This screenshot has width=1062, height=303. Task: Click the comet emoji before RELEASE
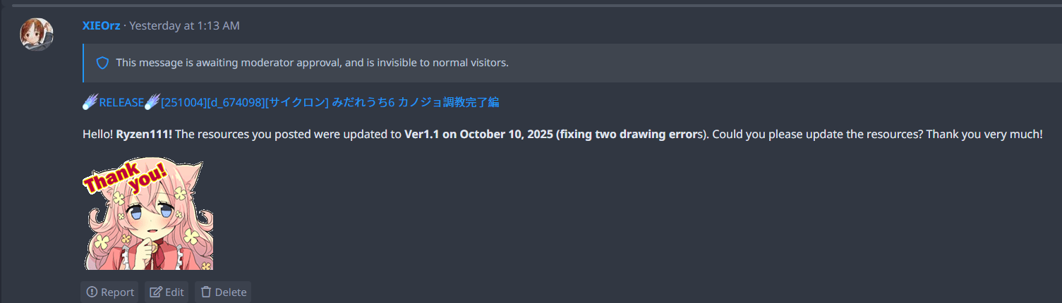click(x=90, y=102)
